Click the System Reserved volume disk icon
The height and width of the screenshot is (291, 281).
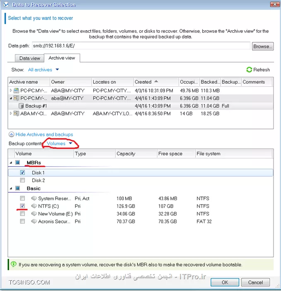(x=34, y=198)
